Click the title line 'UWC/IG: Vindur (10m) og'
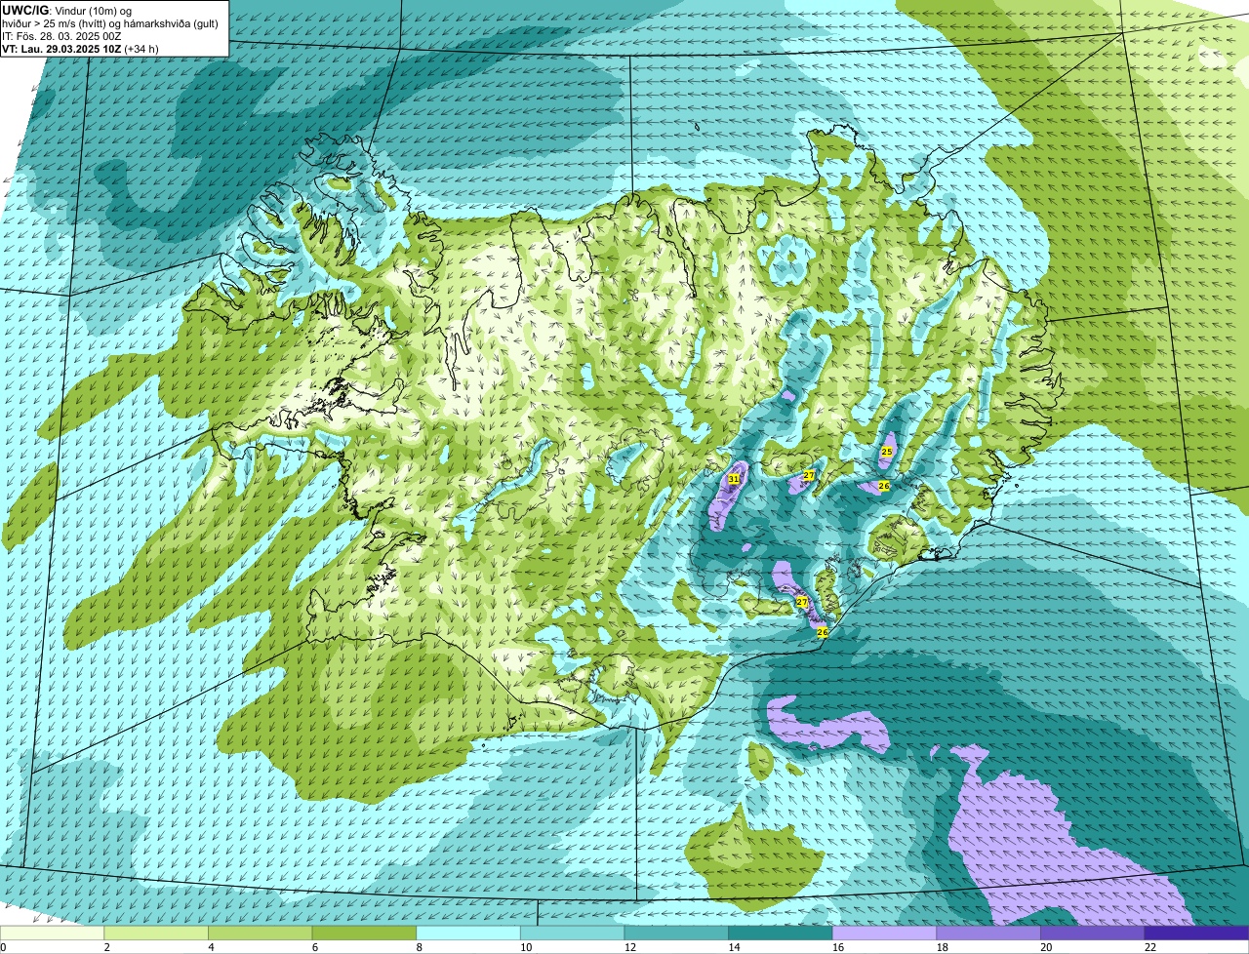 click(64, 11)
